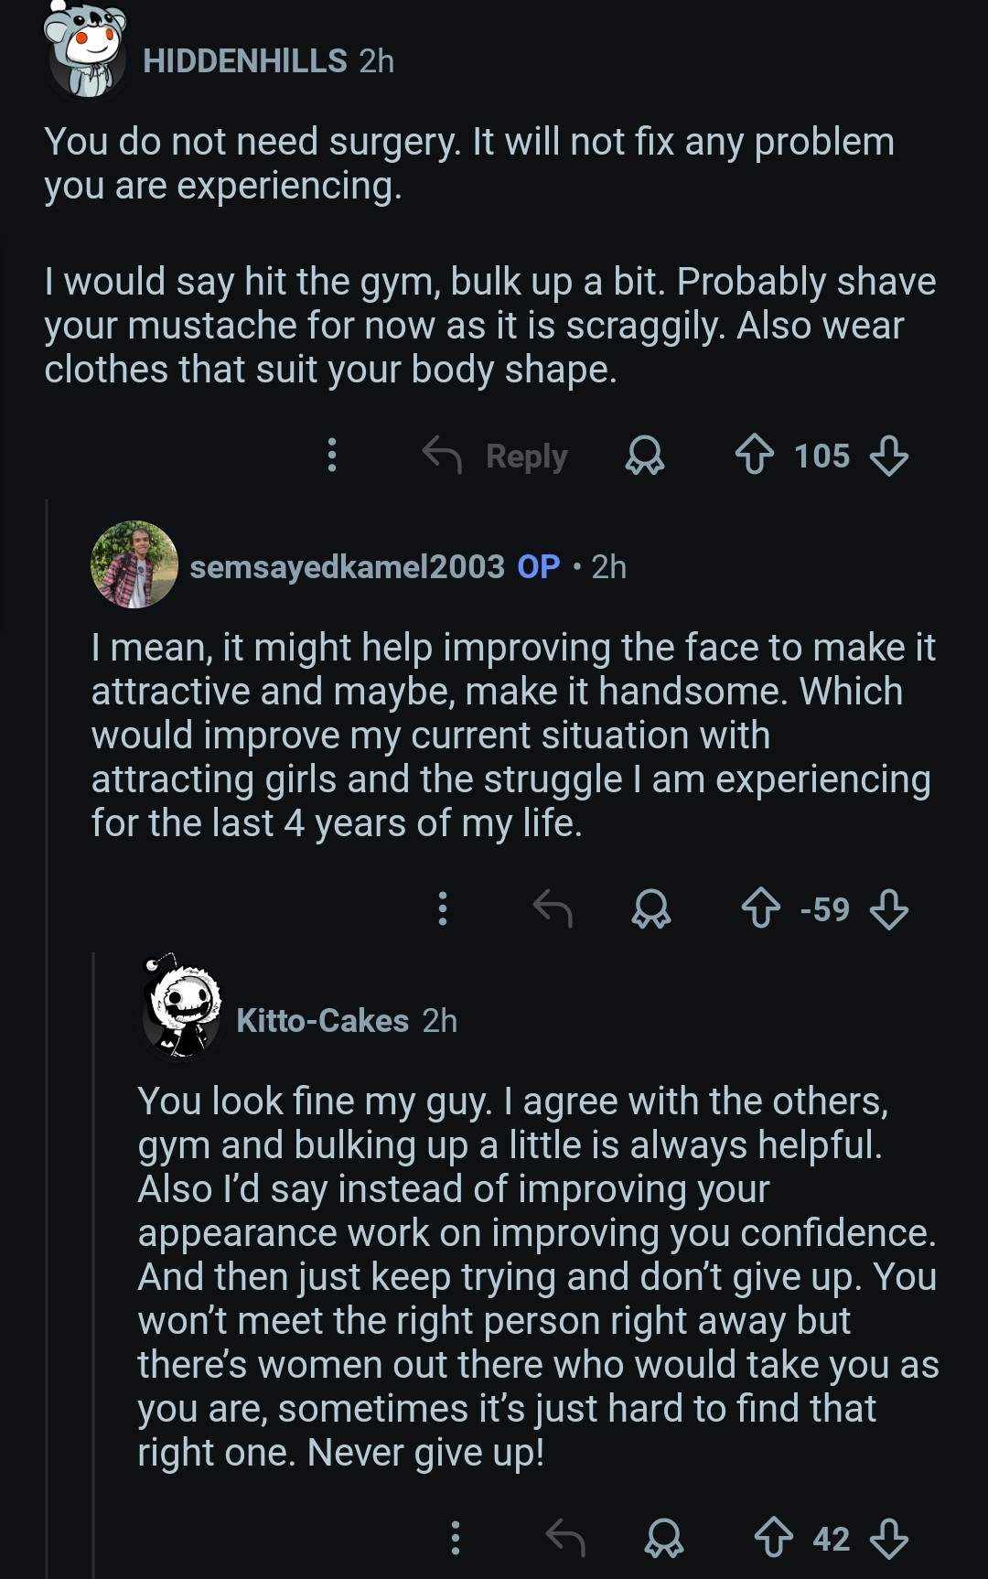Give an award to HIDDENHILLS comment
Image resolution: width=988 pixels, height=1579 pixels.
click(644, 455)
